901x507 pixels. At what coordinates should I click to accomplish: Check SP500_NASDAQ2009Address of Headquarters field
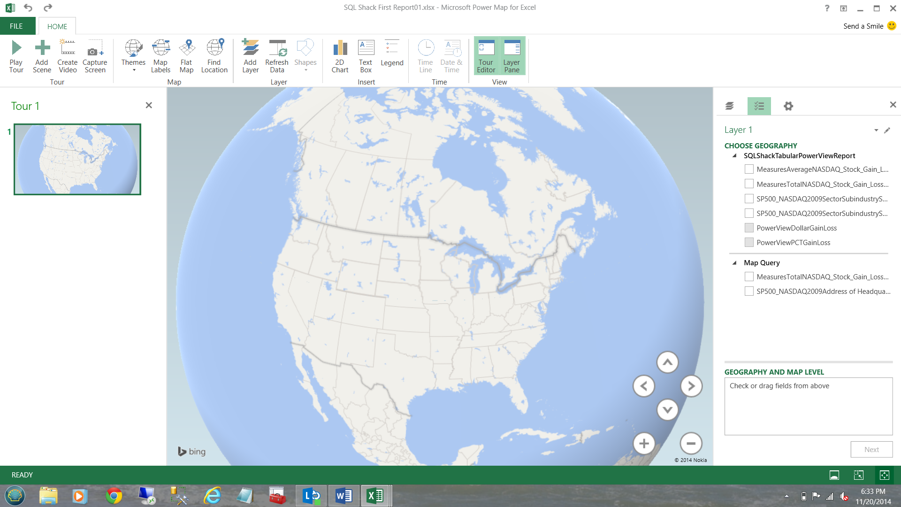[749, 292]
